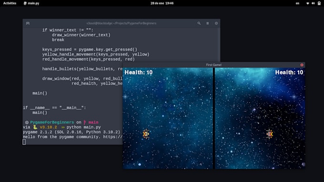The height and width of the screenshot is (182, 324).
Task: Click the v3.10.2 version text in prompt
Action: [48, 127]
